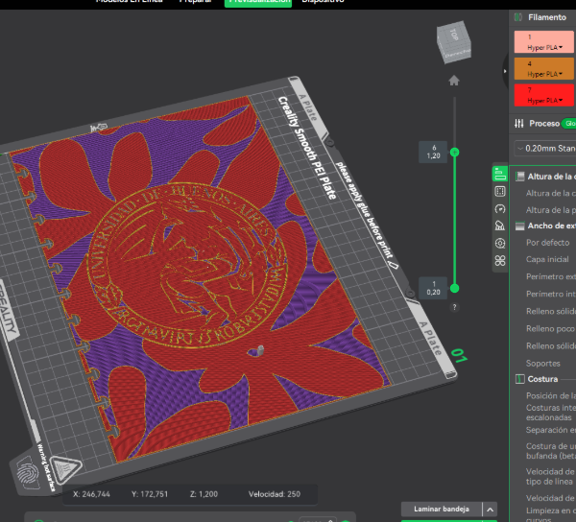Select the Costuras inte escalonadas row
The width and height of the screenshot is (576, 522).
550,413
